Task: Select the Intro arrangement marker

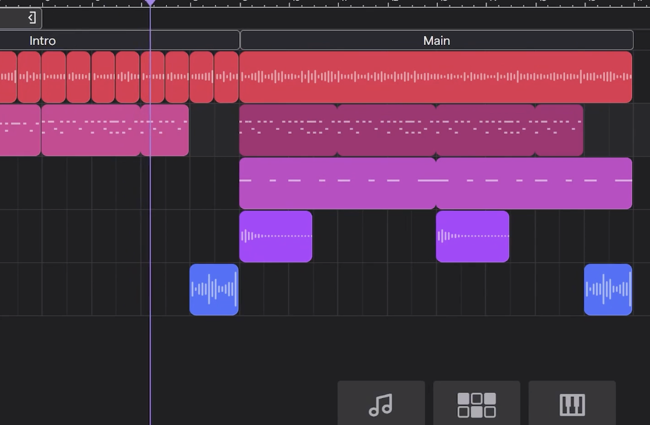Action: click(120, 41)
